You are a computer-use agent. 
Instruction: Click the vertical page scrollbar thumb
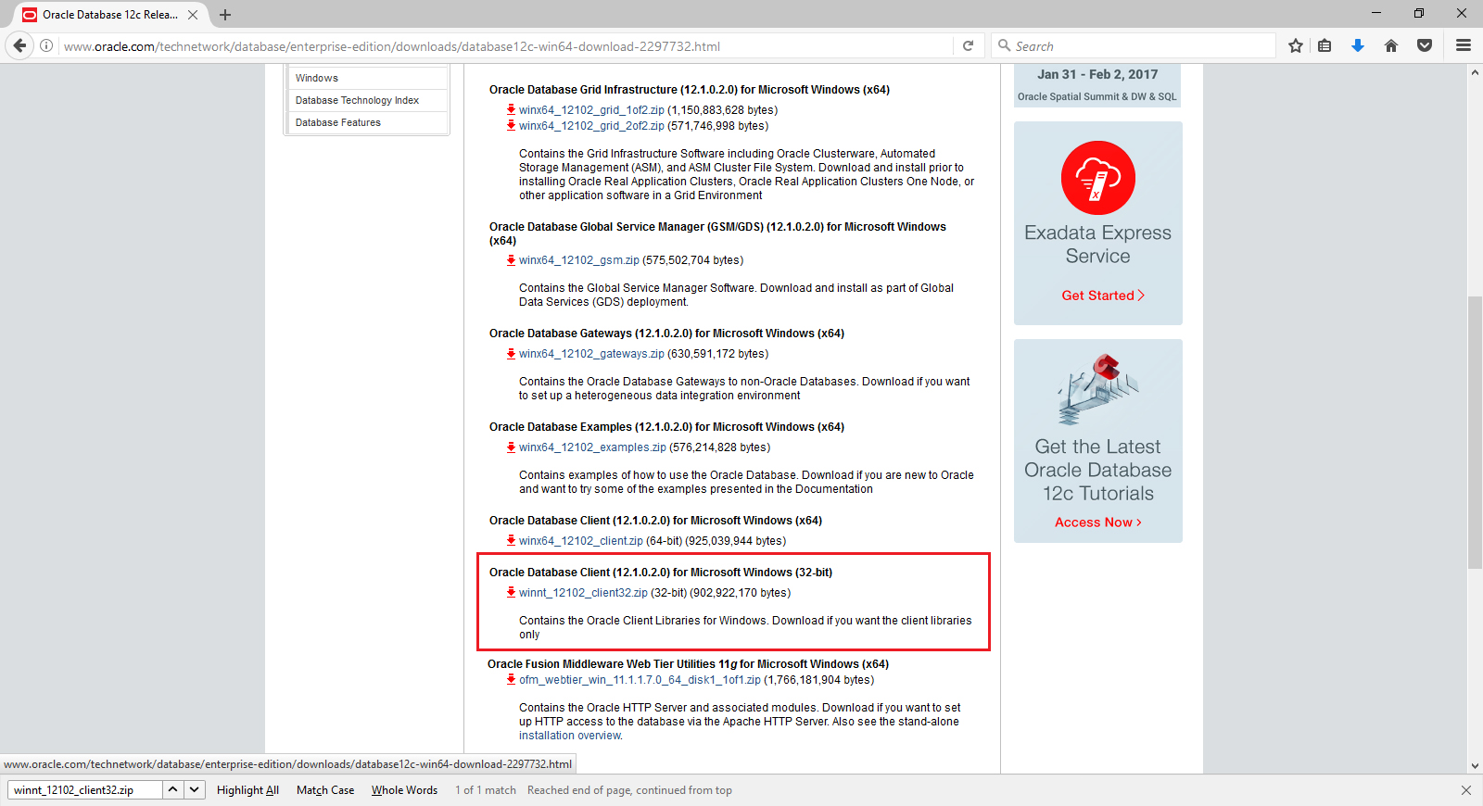pos(1475,431)
